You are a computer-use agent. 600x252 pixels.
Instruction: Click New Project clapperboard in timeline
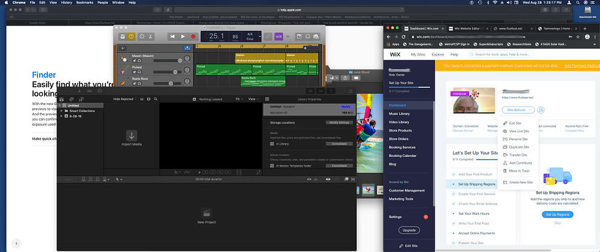coord(207,213)
